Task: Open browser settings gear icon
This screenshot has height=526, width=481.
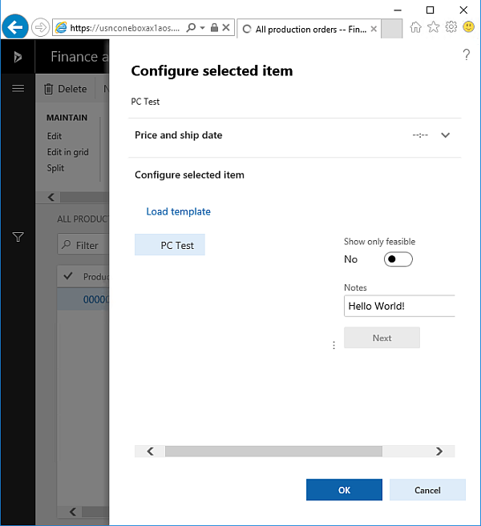Action: [451, 27]
